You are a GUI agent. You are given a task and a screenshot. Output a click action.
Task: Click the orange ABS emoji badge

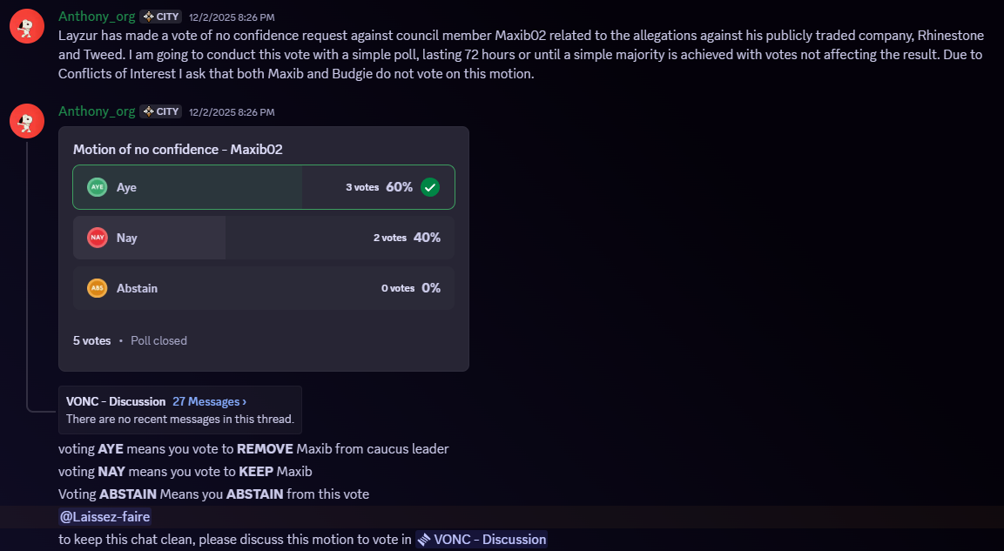click(x=98, y=288)
